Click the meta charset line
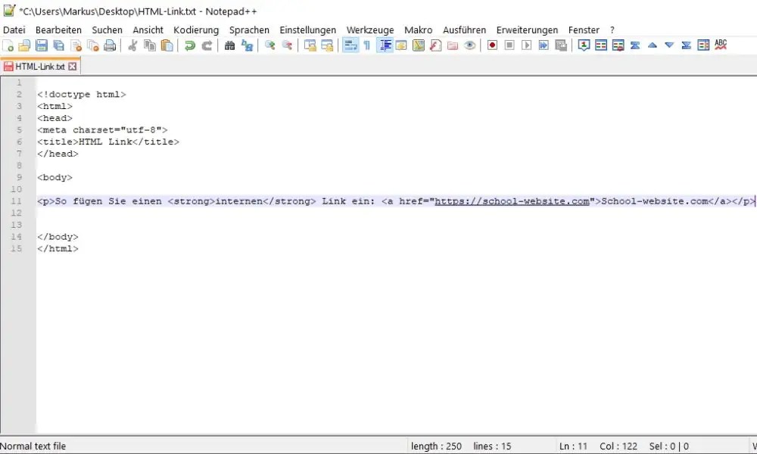Screen dimensions: 757x454 tap(102, 130)
